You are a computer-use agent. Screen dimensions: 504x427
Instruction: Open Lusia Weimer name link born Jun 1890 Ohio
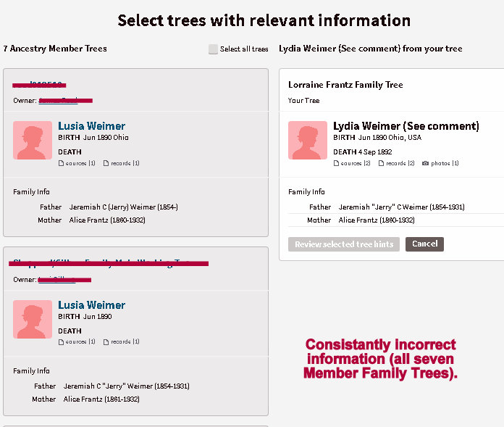pos(91,126)
